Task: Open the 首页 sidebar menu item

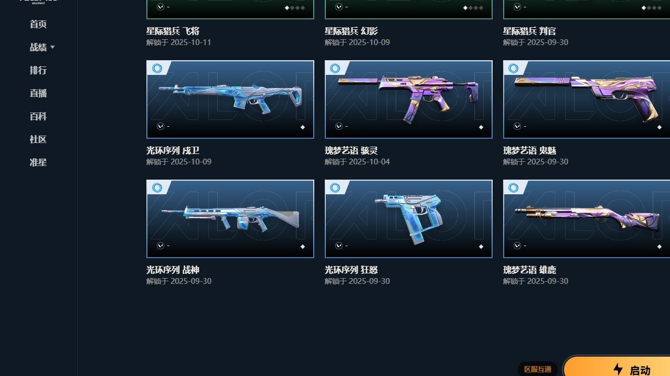Action: (x=38, y=24)
